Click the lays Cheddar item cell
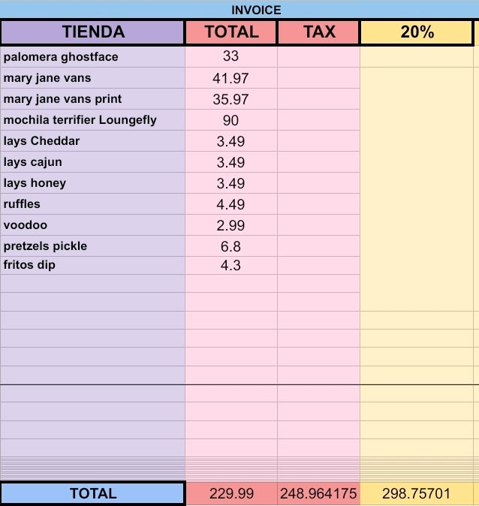This screenshot has height=506, width=479. 92,140
